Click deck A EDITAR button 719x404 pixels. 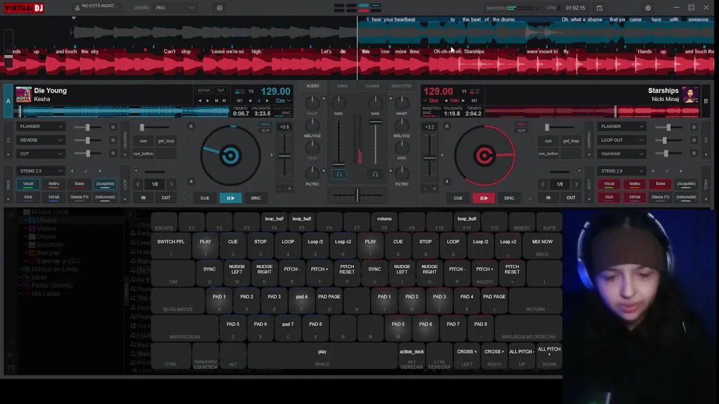[203, 90]
